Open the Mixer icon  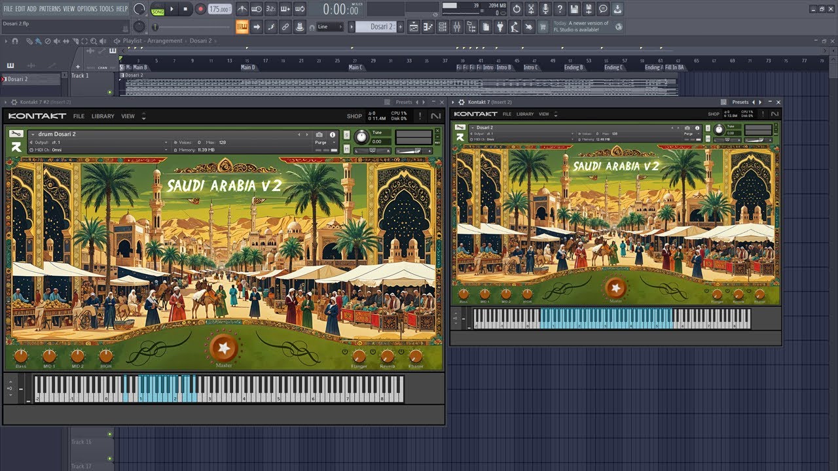click(x=457, y=27)
